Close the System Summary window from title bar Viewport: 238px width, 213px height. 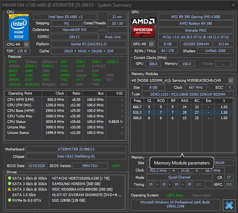coord(233,5)
